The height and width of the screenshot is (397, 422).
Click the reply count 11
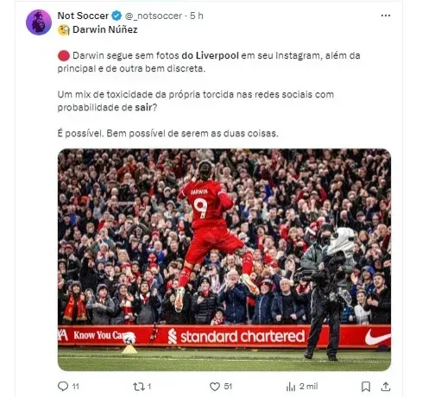[75, 387]
